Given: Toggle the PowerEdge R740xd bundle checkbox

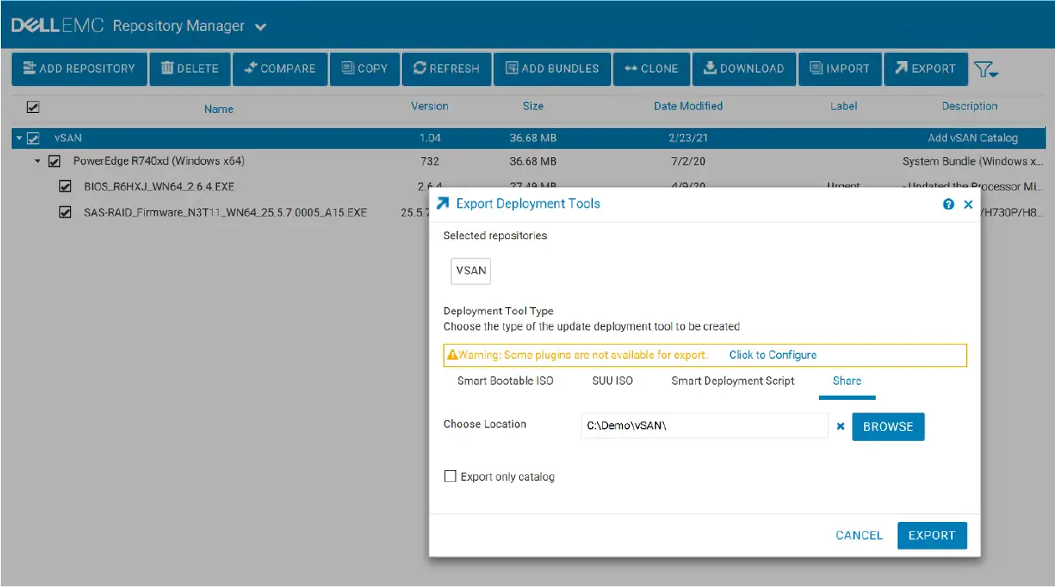Looking at the screenshot, I should point(54,161).
